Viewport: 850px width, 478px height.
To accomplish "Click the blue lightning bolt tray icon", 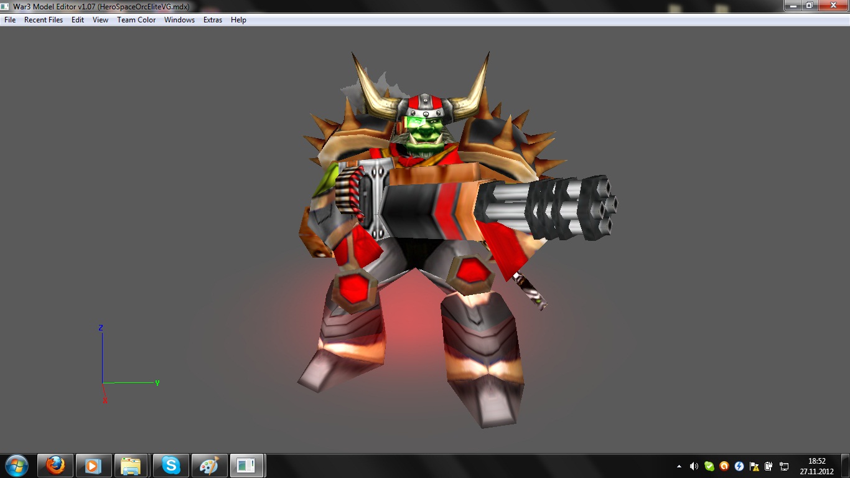I will [x=739, y=466].
